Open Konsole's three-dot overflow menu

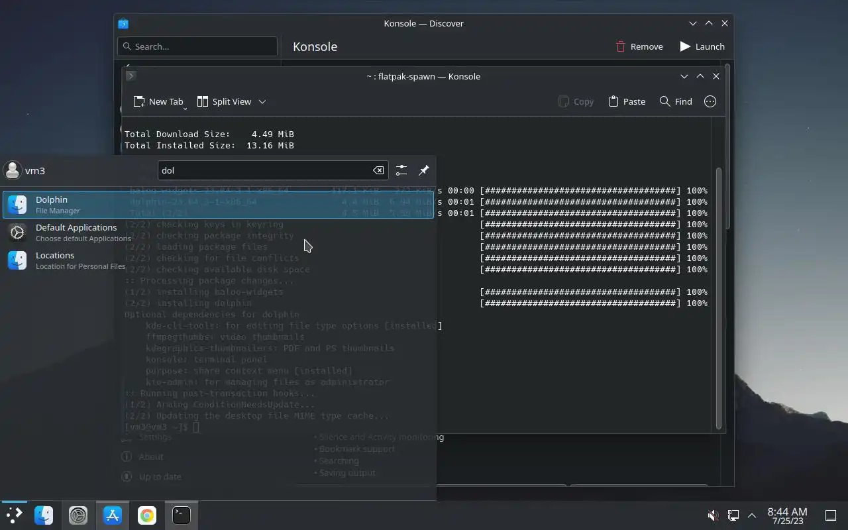(x=710, y=101)
